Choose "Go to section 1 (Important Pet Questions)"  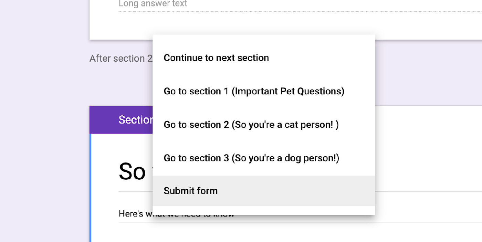254,91
